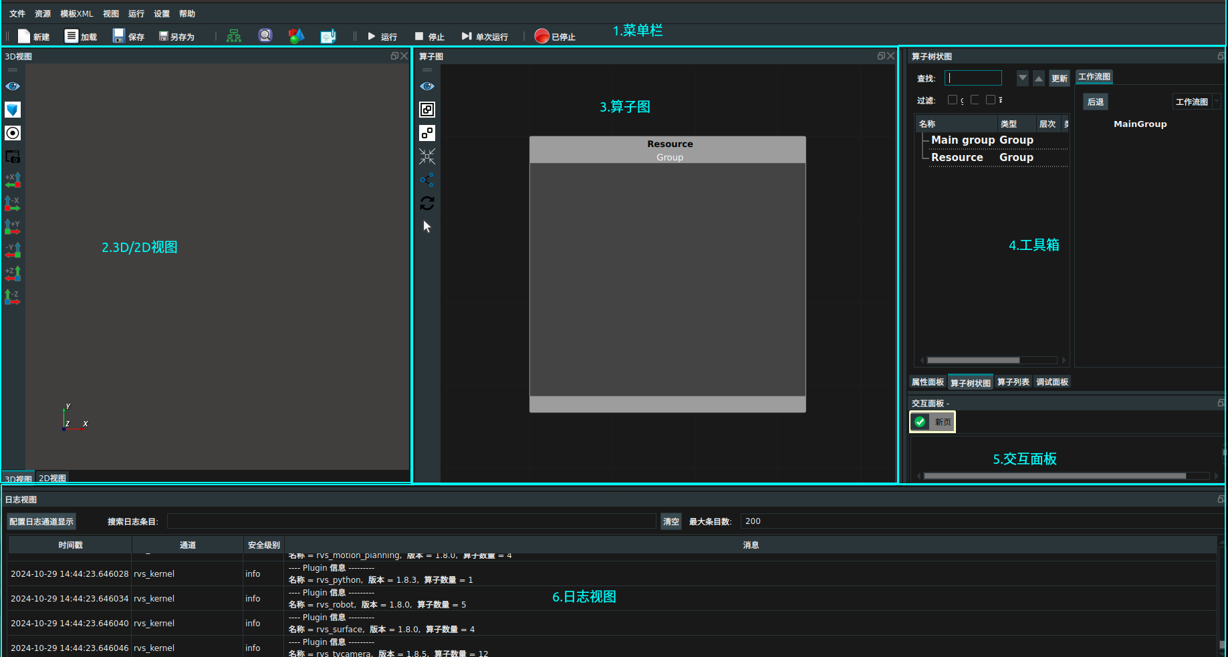Screen dimensions: 1228x657
Task: Open the 文件 menu
Action: (x=17, y=13)
